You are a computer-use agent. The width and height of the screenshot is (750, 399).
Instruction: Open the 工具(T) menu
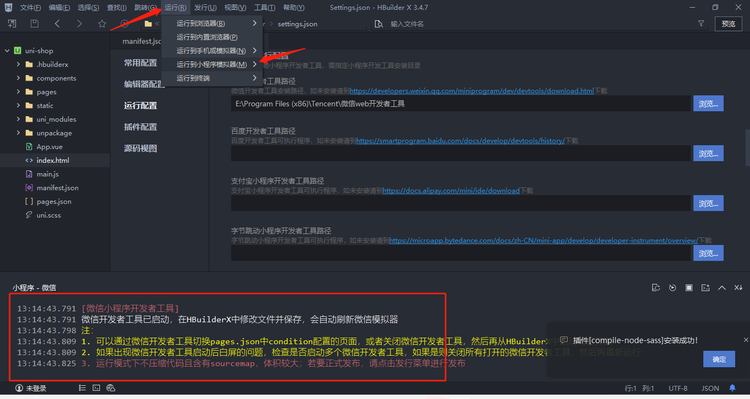tap(265, 8)
